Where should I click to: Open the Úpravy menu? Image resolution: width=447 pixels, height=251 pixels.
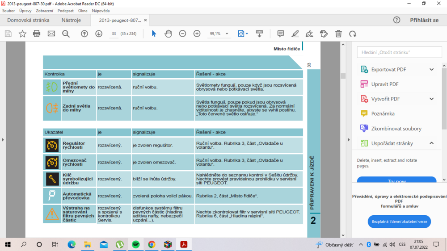pyautogui.click(x=25, y=11)
